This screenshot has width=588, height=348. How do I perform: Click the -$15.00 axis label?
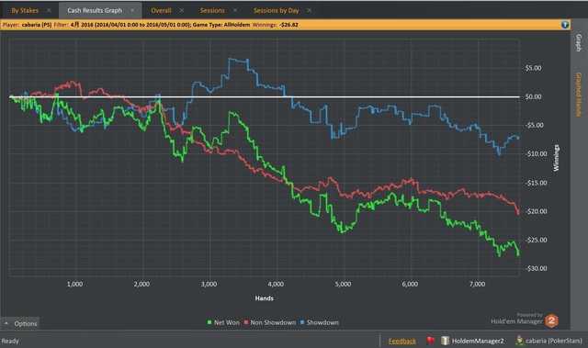tap(537, 183)
